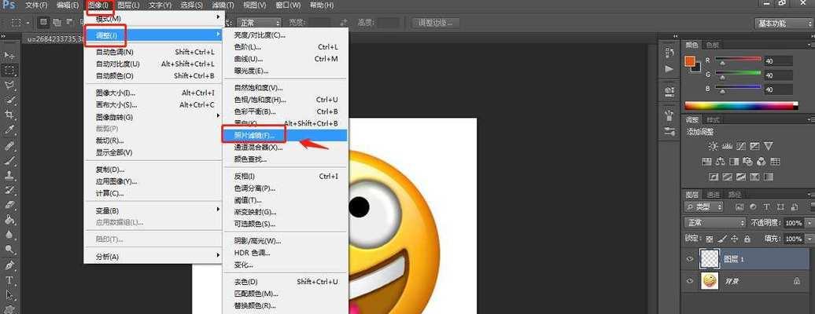The height and width of the screenshot is (314, 815).
Task: Click the 调整边缘... button
Action: pos(436,23)
